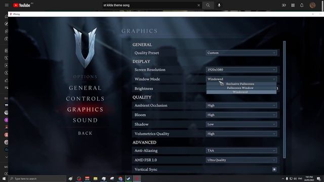Start YouTube voice search with microphone
Screen dimensions: 324x182
pyautogui.click(x=219, y=5)
